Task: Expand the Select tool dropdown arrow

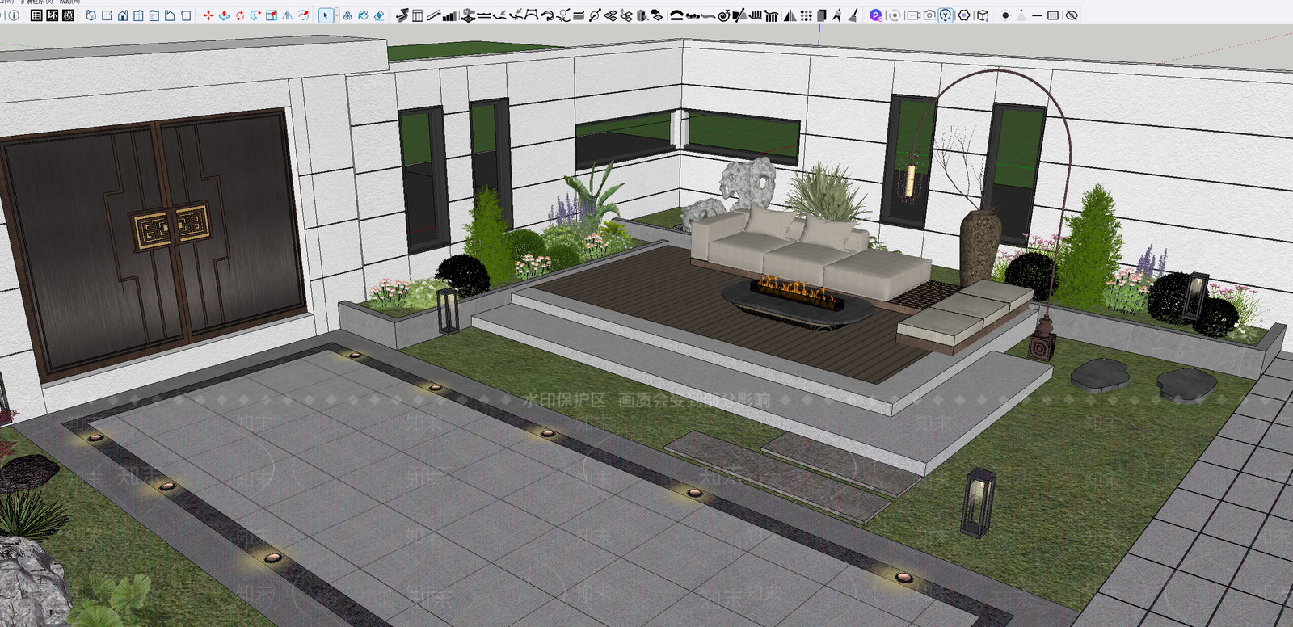Action: point(336,15)
